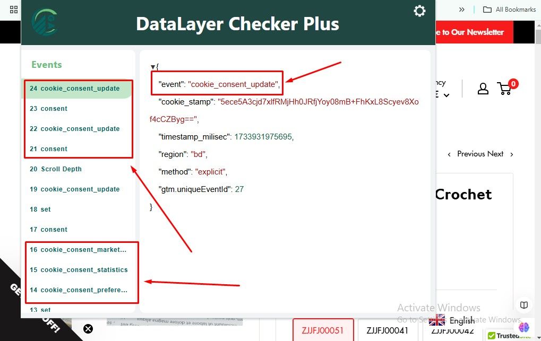Viewport: 541px width, 341px height.
Task: Click the TrustedSite badge
Action: [509, 336]
